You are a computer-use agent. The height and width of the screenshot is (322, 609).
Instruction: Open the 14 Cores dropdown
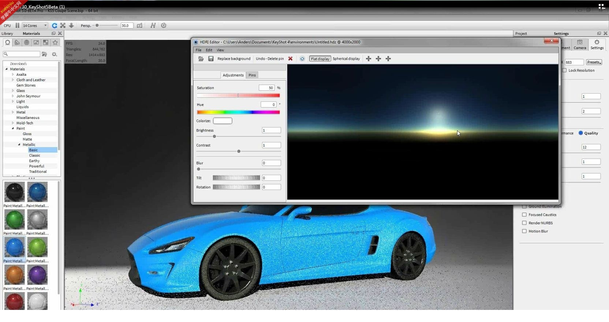pos(35,26)
